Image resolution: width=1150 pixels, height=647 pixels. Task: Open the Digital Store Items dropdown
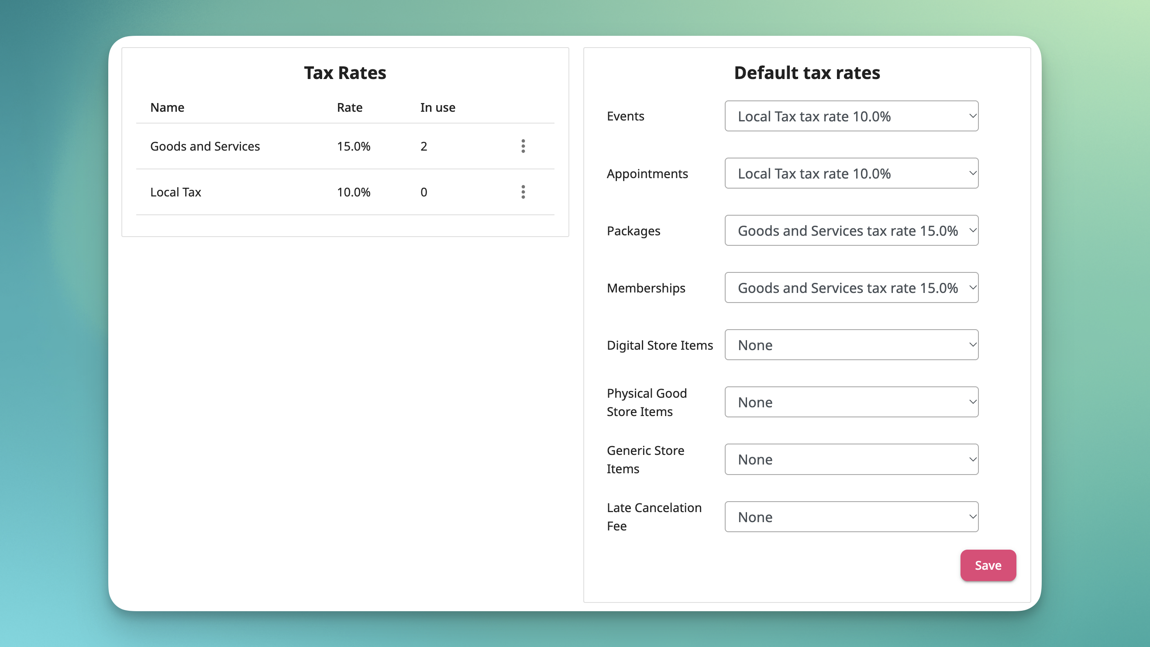click(851, 345)
